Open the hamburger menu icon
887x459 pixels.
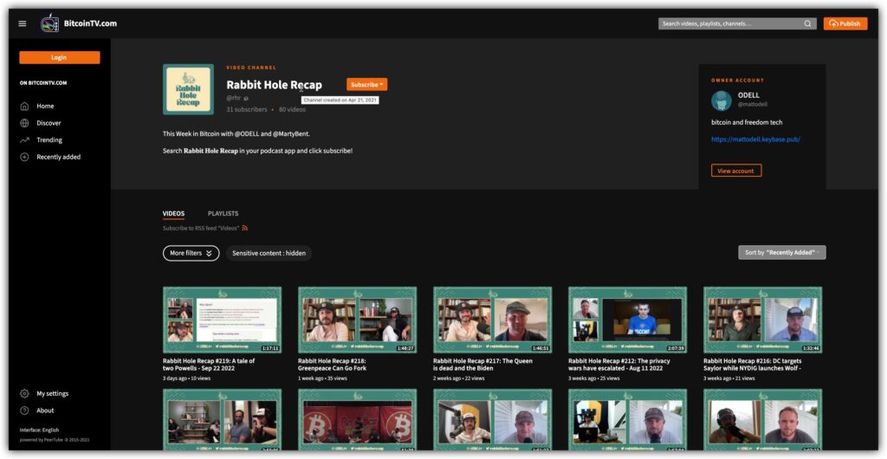(23, 23)
